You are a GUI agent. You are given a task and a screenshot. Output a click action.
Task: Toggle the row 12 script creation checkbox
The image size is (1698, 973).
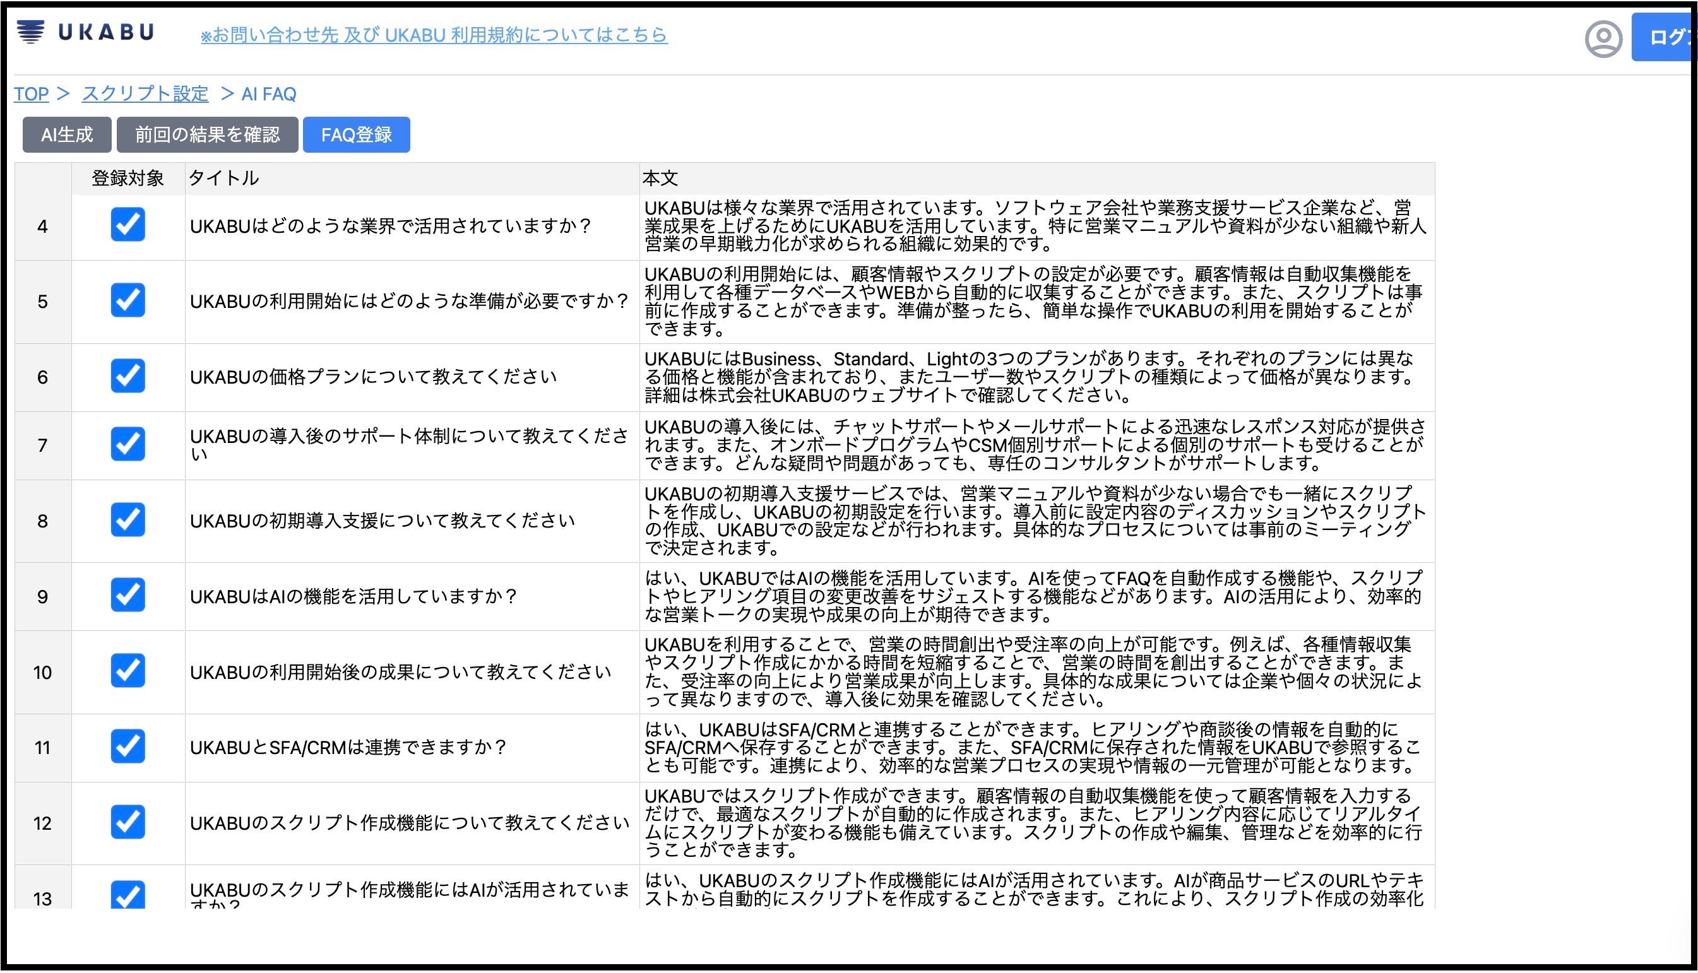point(128,822)
